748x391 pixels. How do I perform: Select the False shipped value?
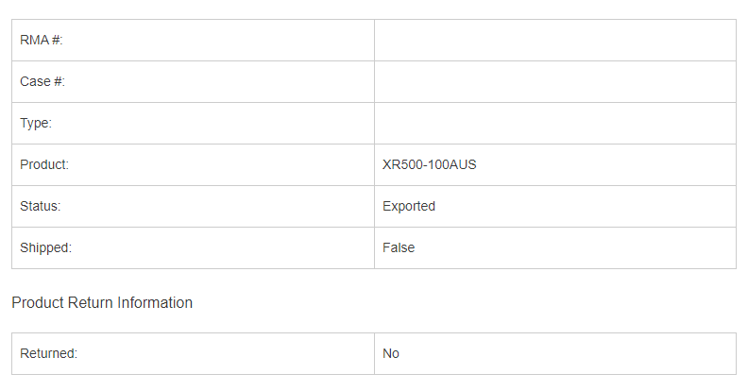(399, 247)
